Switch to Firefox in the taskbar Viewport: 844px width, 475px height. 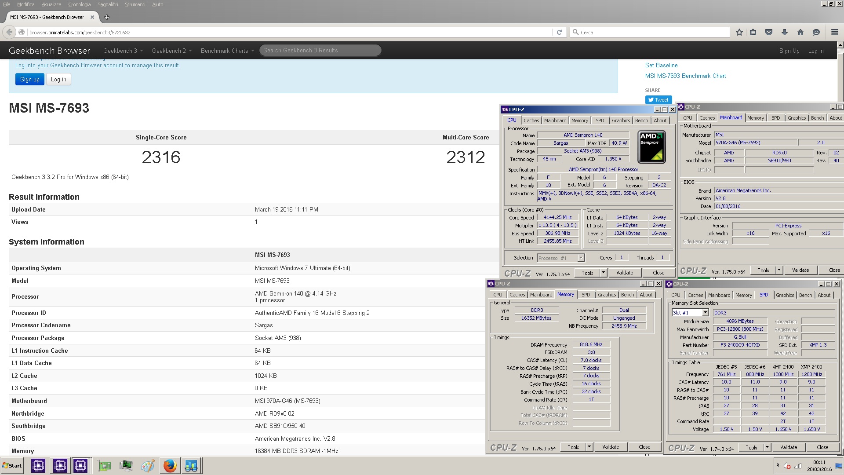click(x=170, y=466)
